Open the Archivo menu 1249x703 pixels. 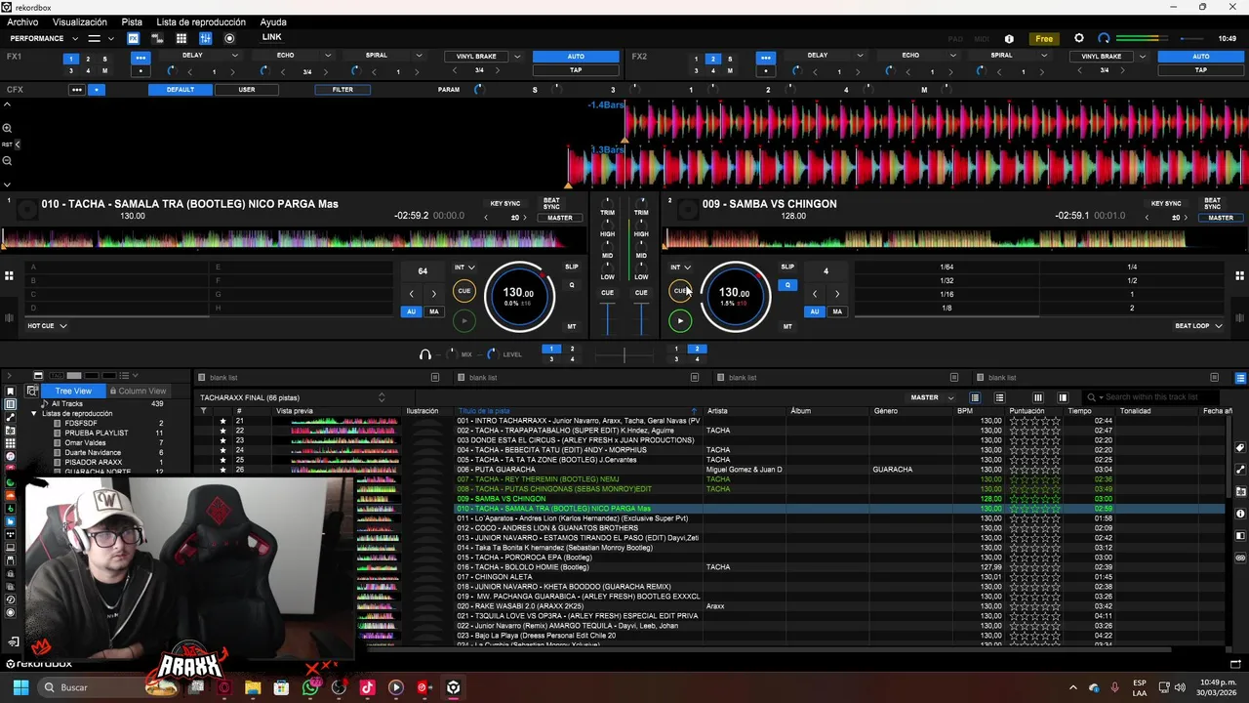tap(22, 21)
